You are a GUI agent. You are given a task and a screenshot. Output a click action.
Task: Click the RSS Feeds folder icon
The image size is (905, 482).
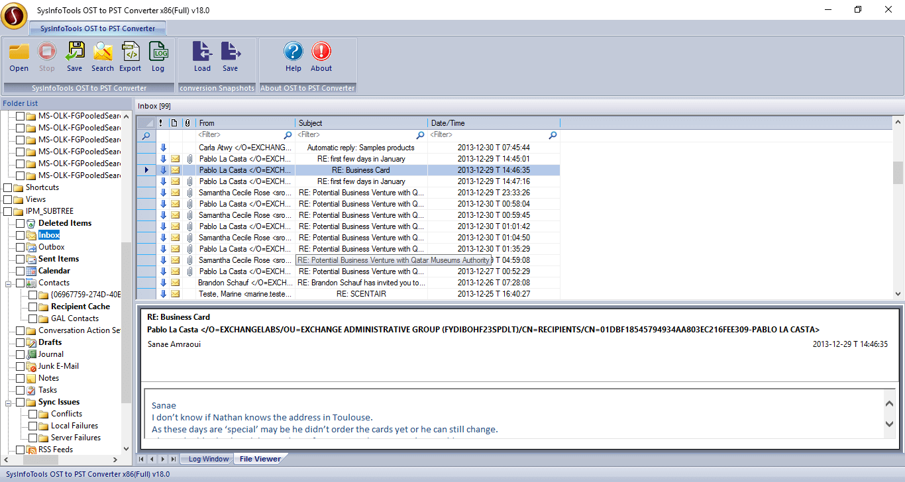pos(31,450)
